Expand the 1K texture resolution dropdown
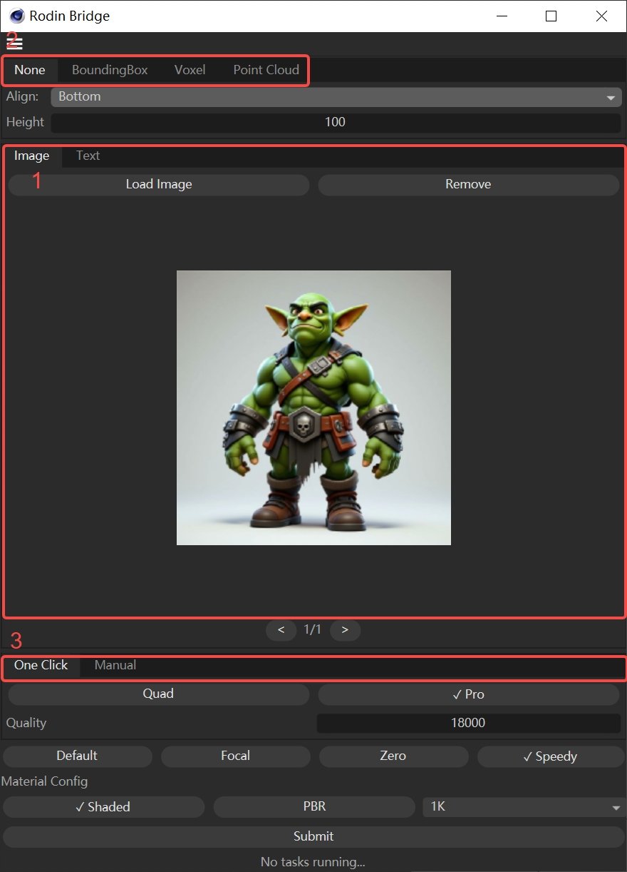 click(523, 807)
